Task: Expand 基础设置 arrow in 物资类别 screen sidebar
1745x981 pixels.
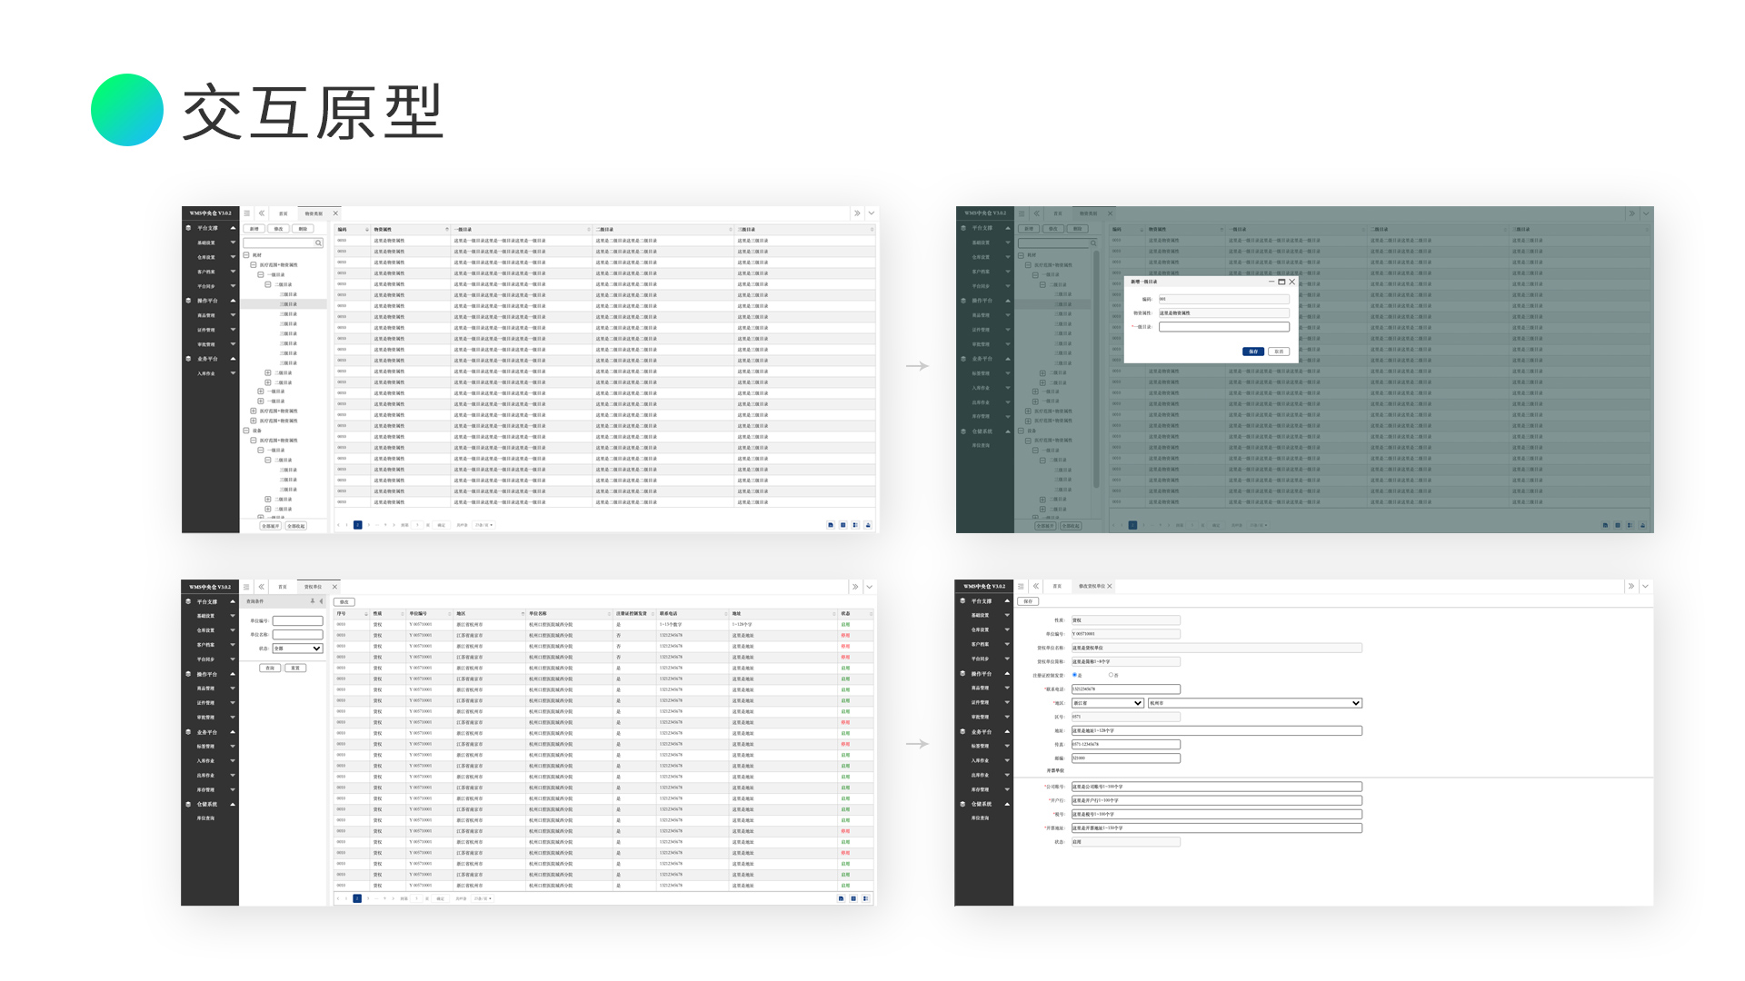Action: coord(233,243)
